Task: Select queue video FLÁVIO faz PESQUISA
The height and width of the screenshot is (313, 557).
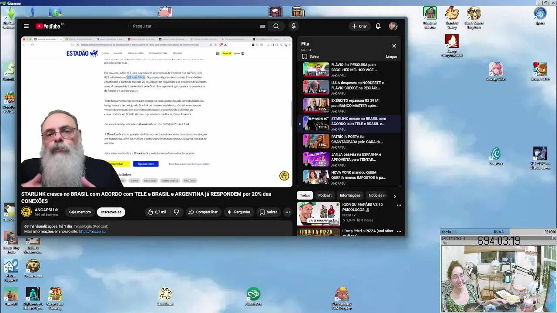Action: tap(350, 69)
